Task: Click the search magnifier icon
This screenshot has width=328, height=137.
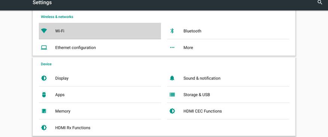Action: point(320,3)
